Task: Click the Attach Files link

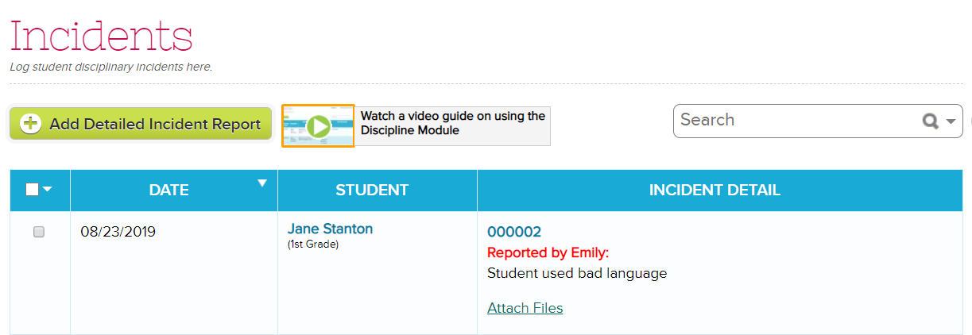Action: coord(525,308)
